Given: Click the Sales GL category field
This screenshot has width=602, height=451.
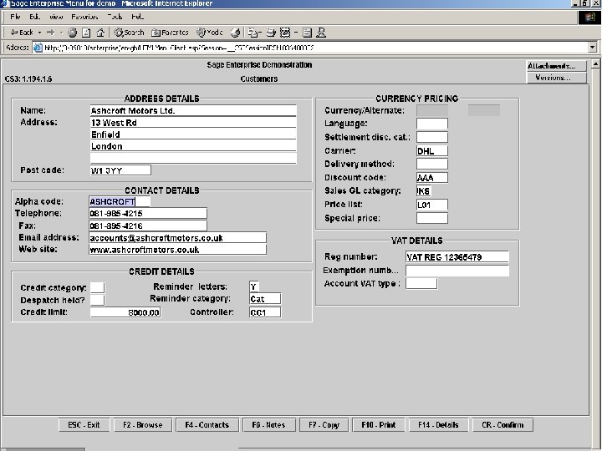Looking at the screenshot, I should pos(424,191).
